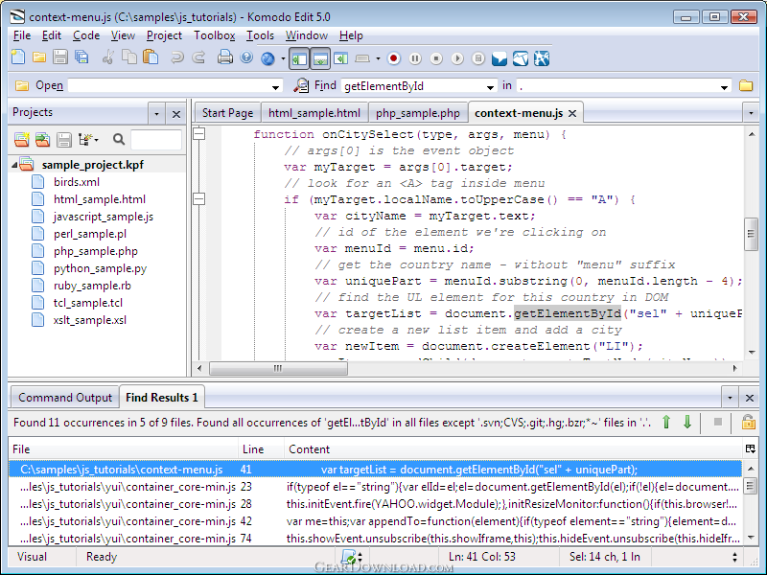Open the File menu
The image size is (767, 575).
coord(22,35)
